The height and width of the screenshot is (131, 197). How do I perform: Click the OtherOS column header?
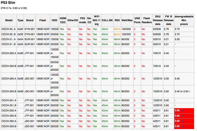[x=73, y=20]
